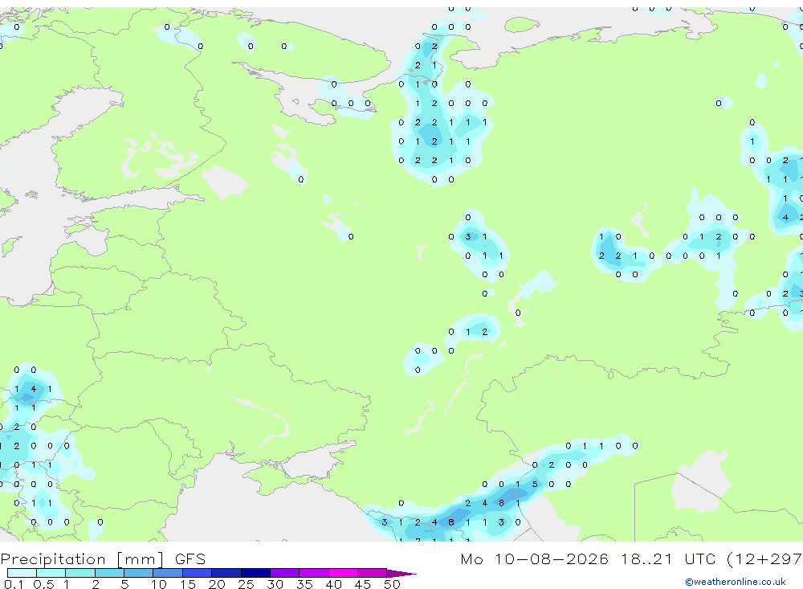Select the 5–10 mm legend swatch
Image resolution: width=803 pixels, height=589 pixels.
click(139, 573)
